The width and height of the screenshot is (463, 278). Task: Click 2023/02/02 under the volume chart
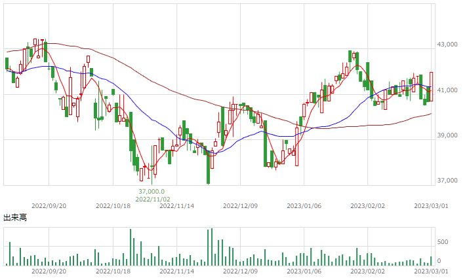click(x=368, y=271)
